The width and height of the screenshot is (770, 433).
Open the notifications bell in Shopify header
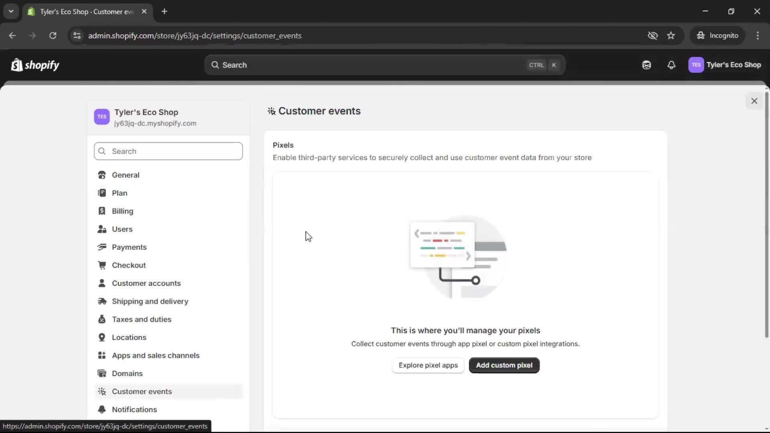(672, 65)
